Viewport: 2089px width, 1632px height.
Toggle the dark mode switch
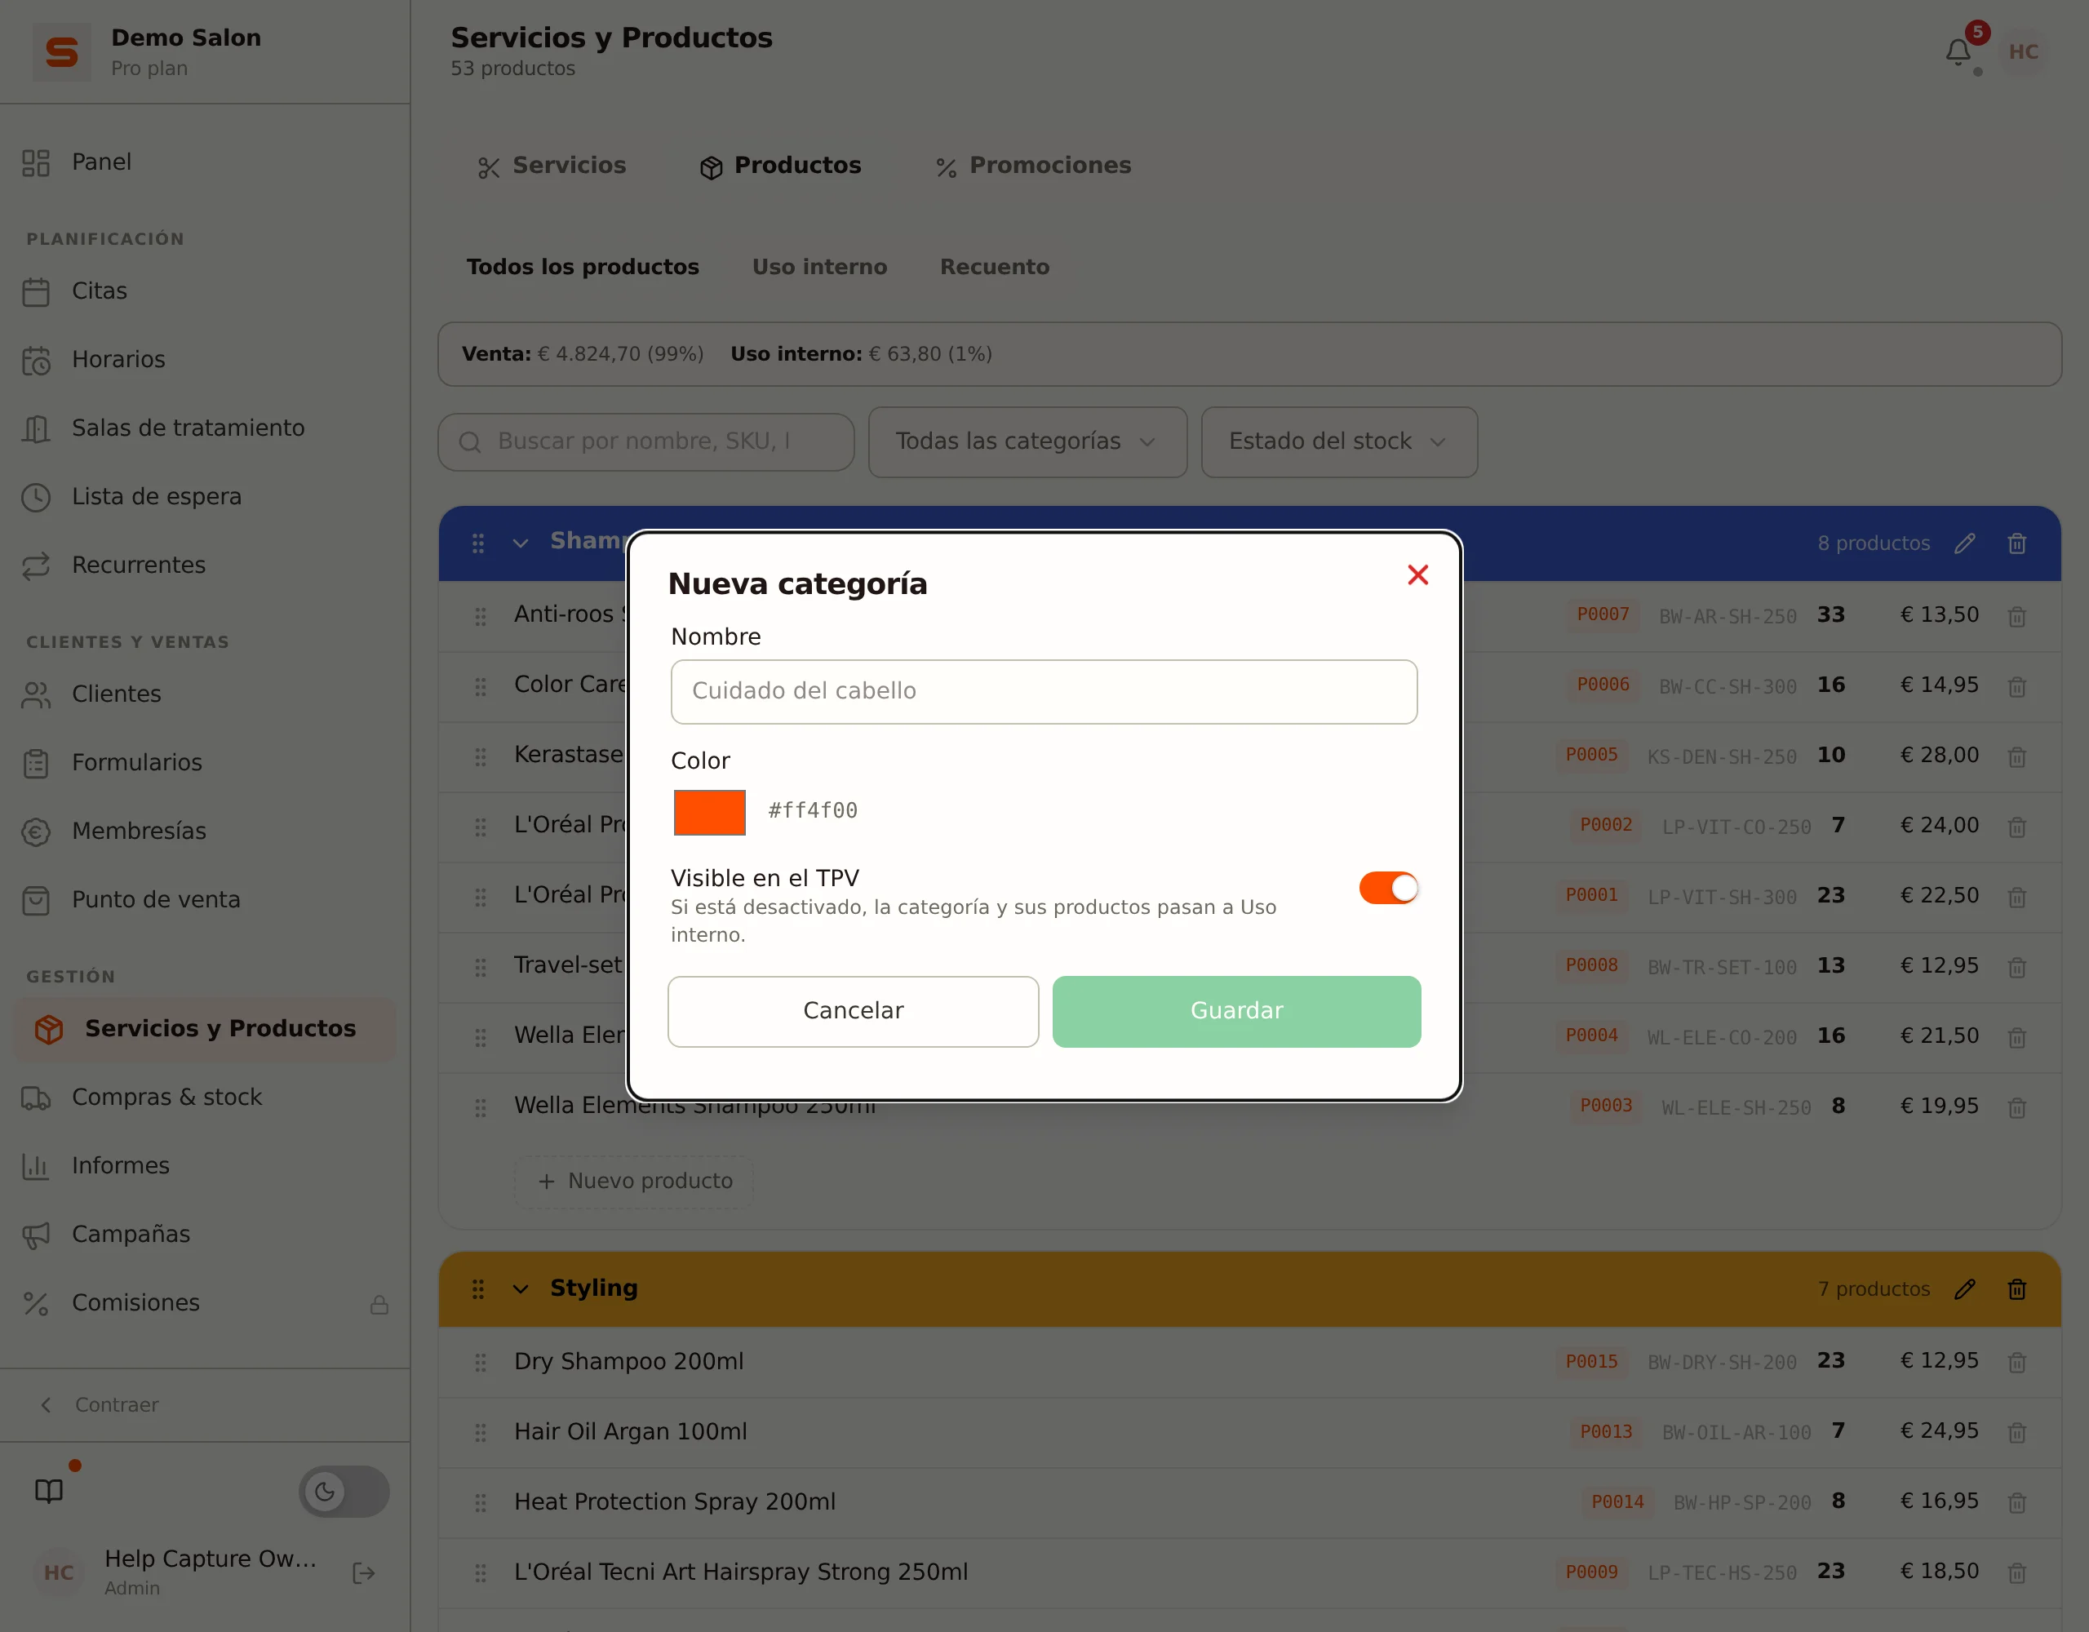(344, 1490)
